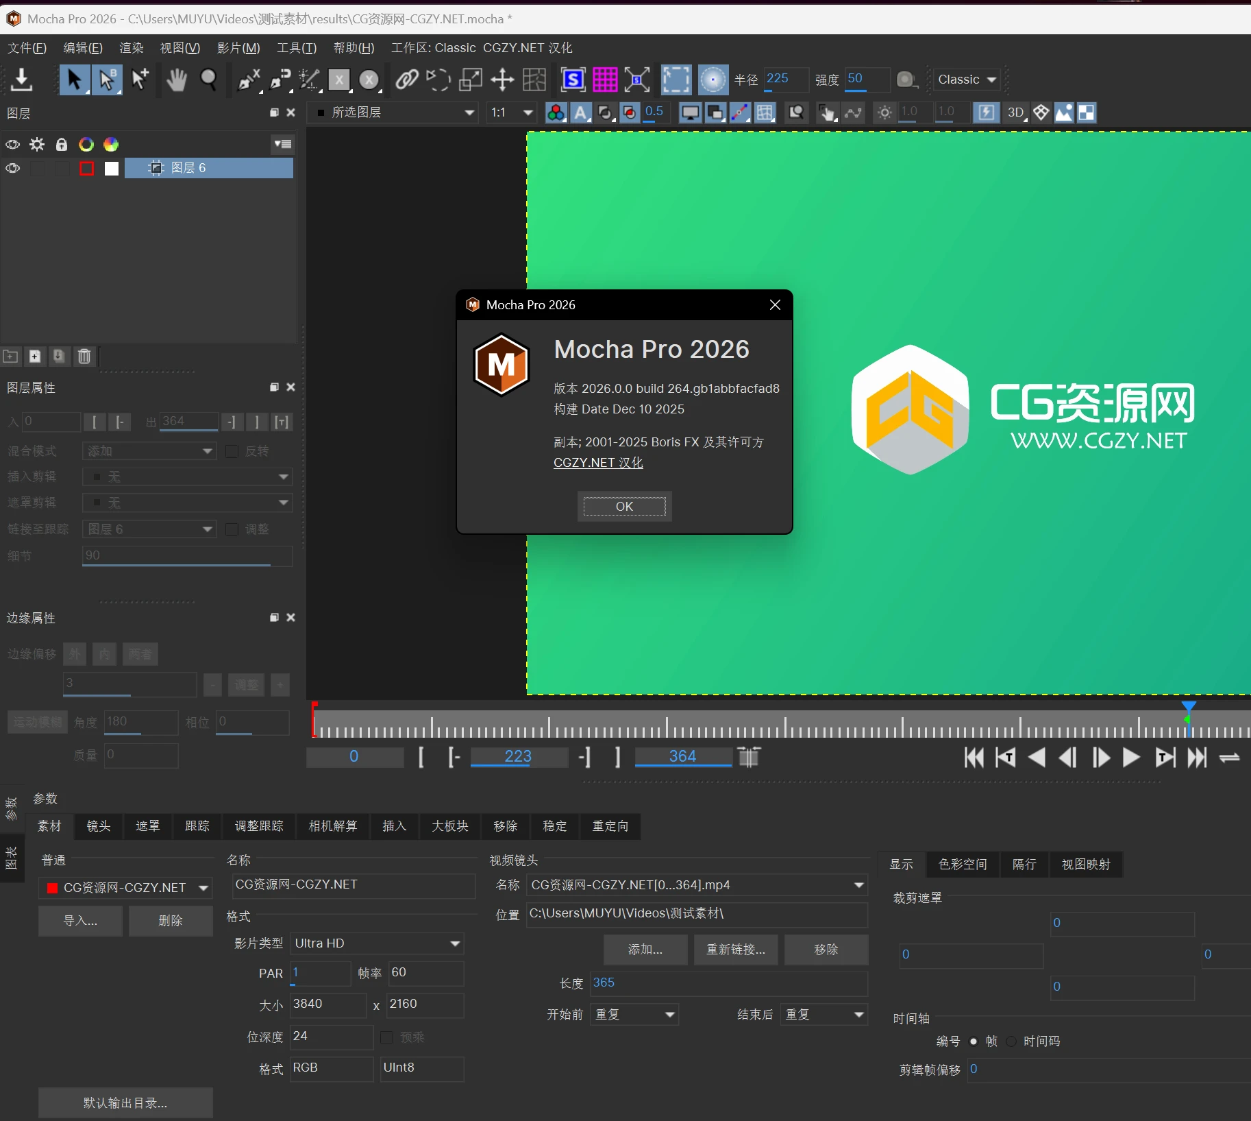This screenshot has height=1121, width=1251.
Task: Toggle visibility of layer 图层 6
Action: click(12, 168)
